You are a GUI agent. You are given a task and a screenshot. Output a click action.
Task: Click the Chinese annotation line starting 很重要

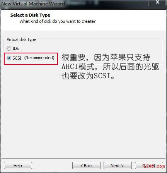click(106, 57)
